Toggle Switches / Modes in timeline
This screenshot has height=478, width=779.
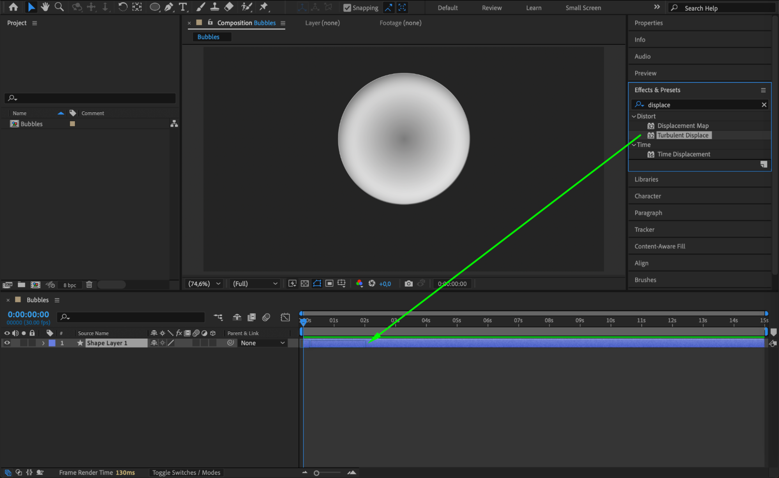(x=186, y=473)
